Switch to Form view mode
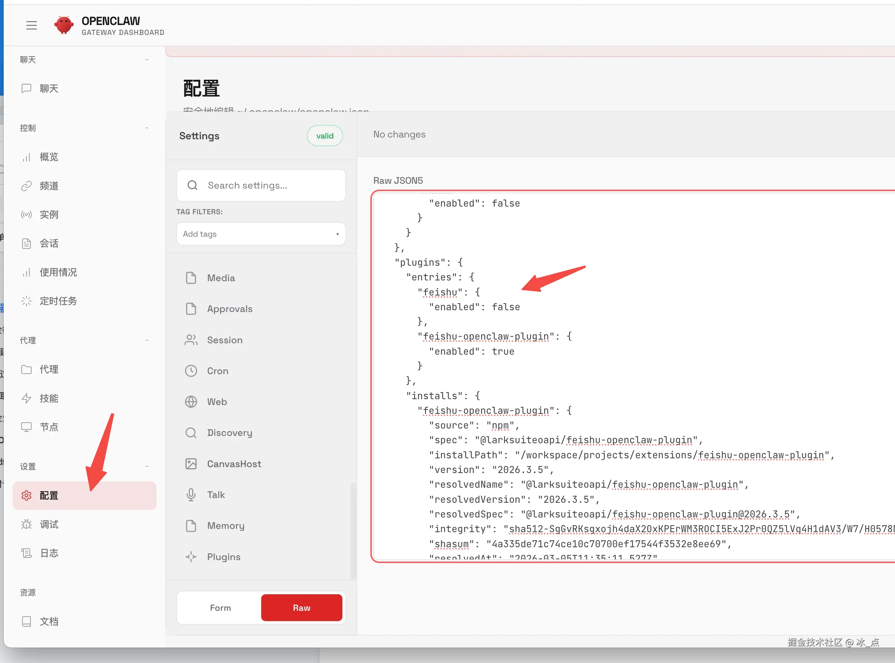The width and height of the screenshot is (895, 663). tap(220, 608)
